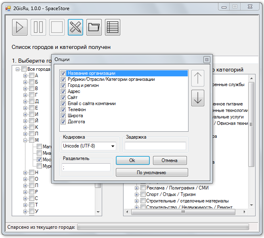Expand Строительные / отделочные материалы category

(x=136, y=201)
